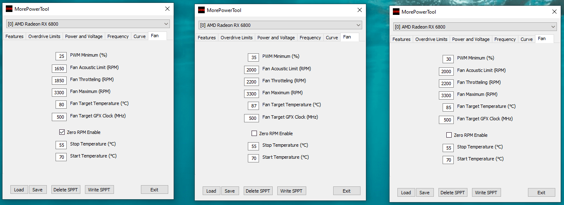Click Load button in middle window

211,191
